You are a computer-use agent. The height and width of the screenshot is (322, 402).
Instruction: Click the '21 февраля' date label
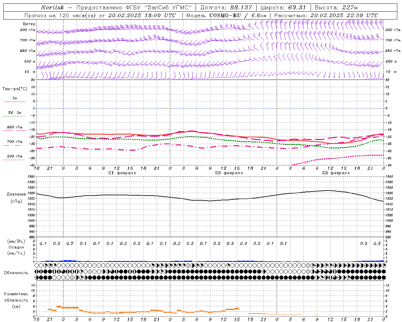[122, 173]
